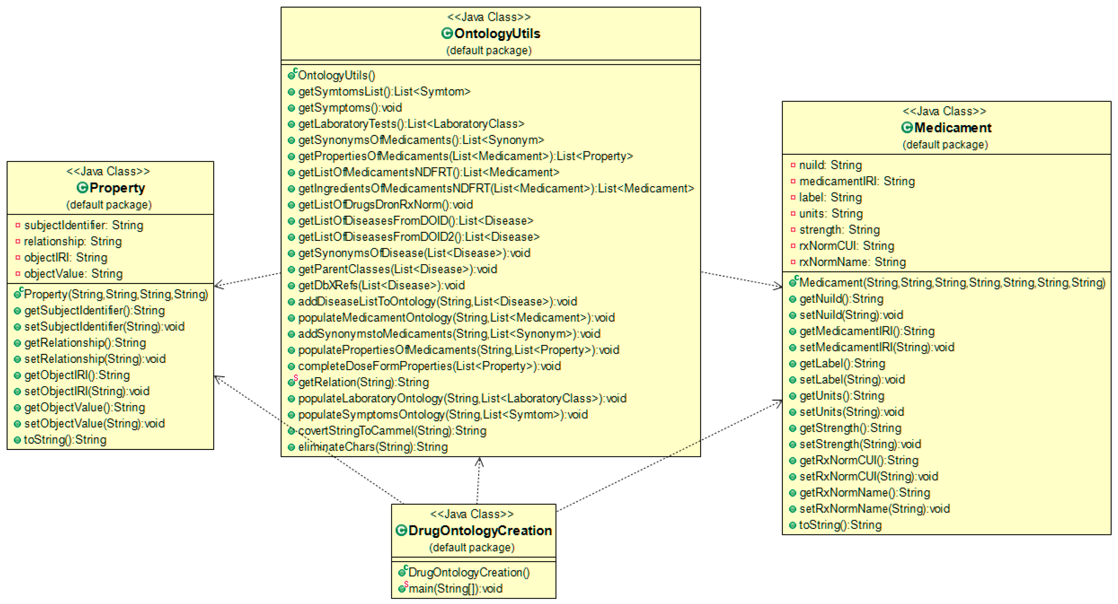Click the Medicament constructor with seven Strings

point(952,283)
